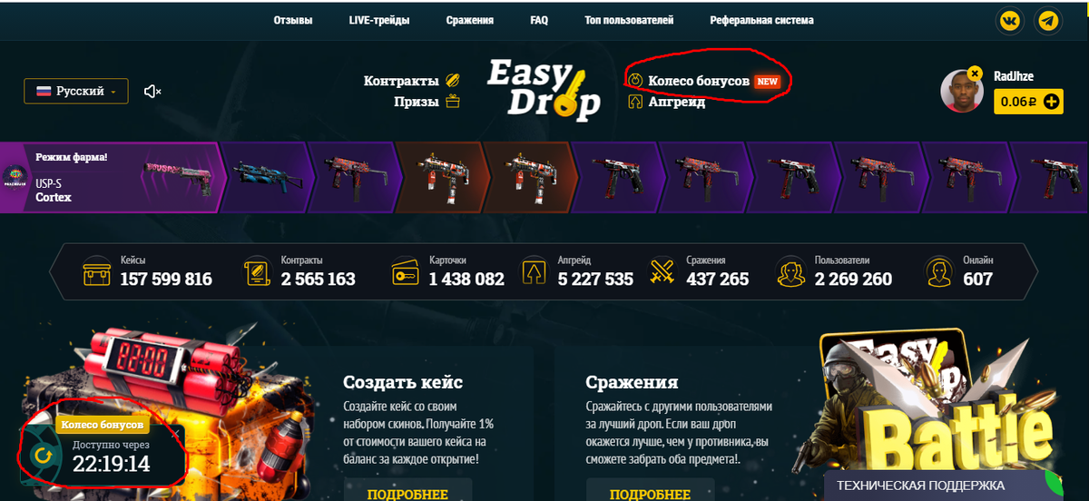The width and height of the screenshot is (1089, 501).
Task: Click the Easy Drop logo
Action: [x=544, y=91]
